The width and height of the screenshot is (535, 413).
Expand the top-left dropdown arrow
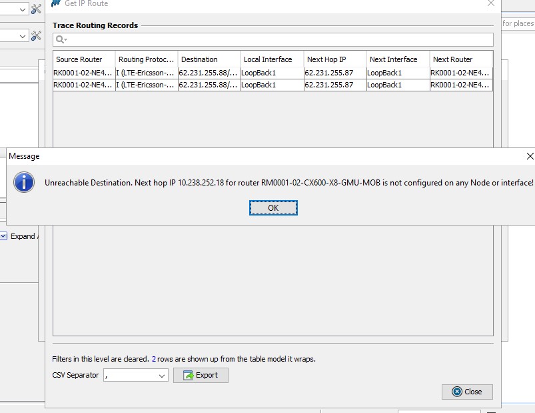click(x=22, y=9)
